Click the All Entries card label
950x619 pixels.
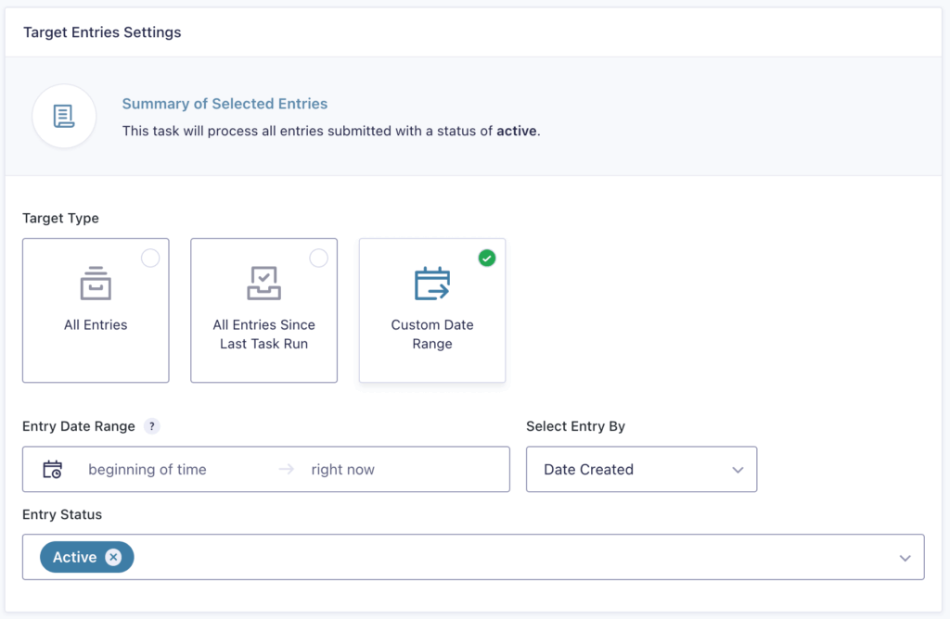pos(96,325)
